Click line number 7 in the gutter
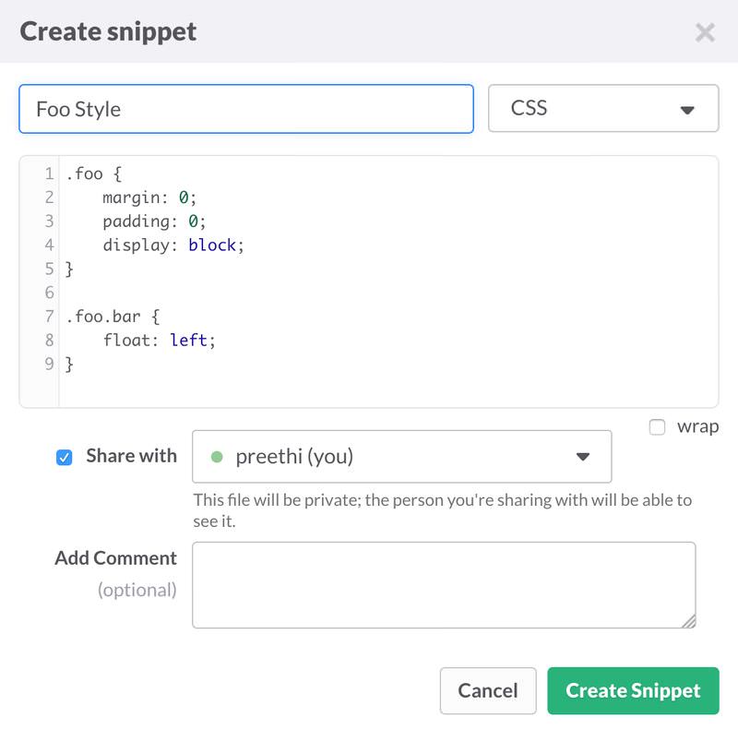This screenshot has height=730, width=738. (x=48, y=317)
